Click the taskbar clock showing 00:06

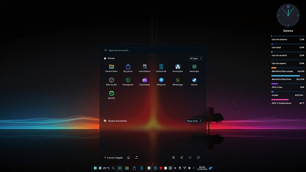click(202, 168)
